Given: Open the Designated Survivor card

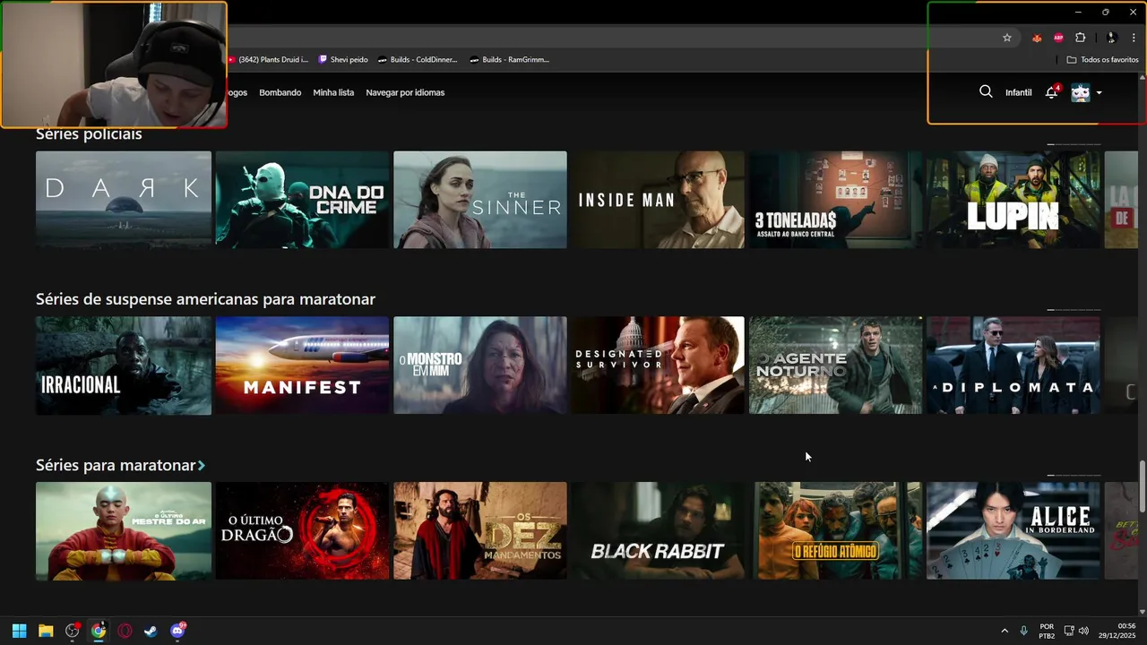Looking at the screenshot, I should 658,365.
